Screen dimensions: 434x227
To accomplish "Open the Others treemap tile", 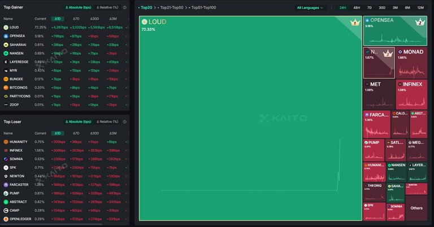I will (x=416, y=208).
